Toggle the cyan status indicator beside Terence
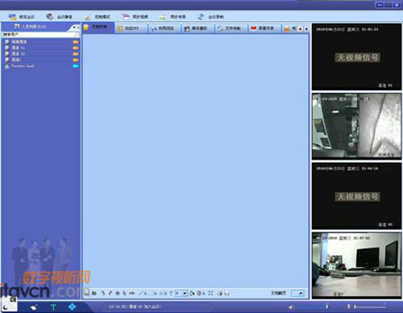Image resolution: width=403 pixels, height=313 pixels. (x=76, y=66)
